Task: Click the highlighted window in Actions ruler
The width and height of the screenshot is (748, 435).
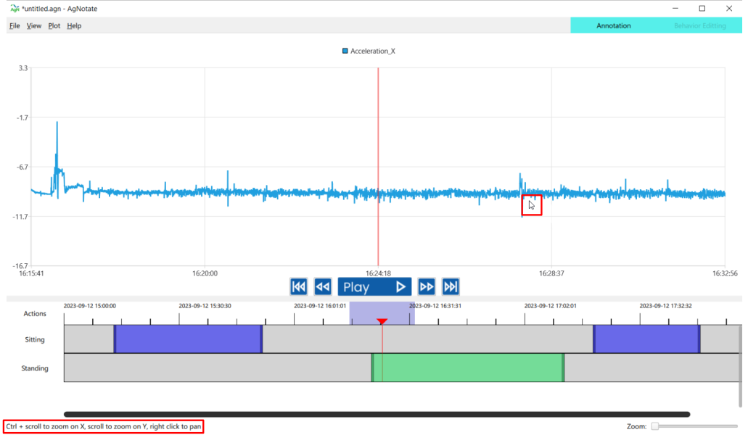Action: click(382, 310)
